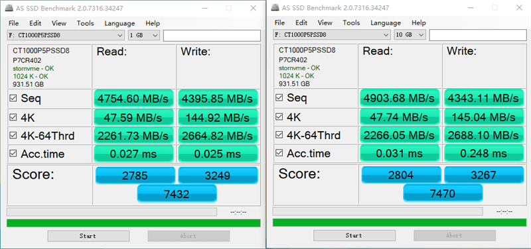The height and width of the screenshot is (249, 531).
Task: Open Tools menu in left window
Action: point(85,23)
